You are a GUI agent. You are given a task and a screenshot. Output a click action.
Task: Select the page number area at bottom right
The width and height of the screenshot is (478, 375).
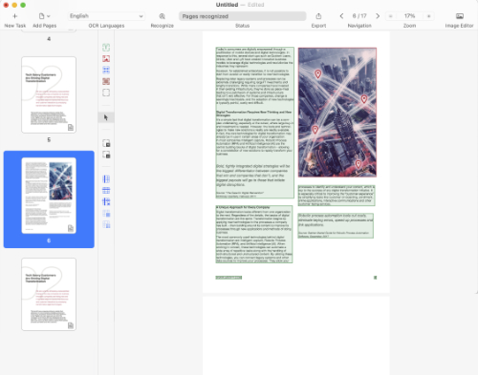(x=375, y=278)
